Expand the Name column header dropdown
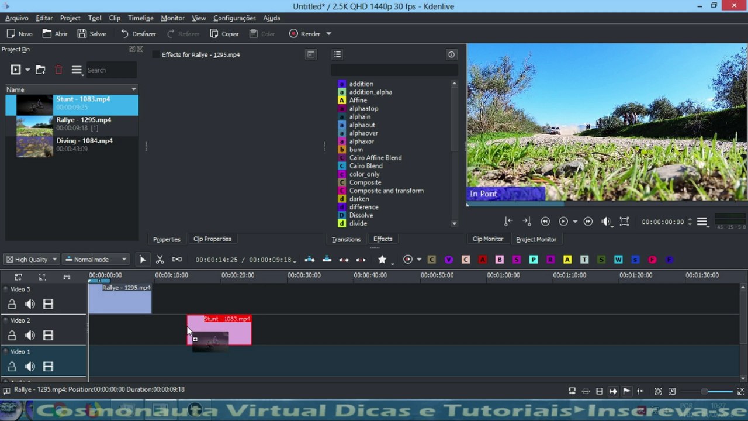748x421 pixels. click(134, 89)
